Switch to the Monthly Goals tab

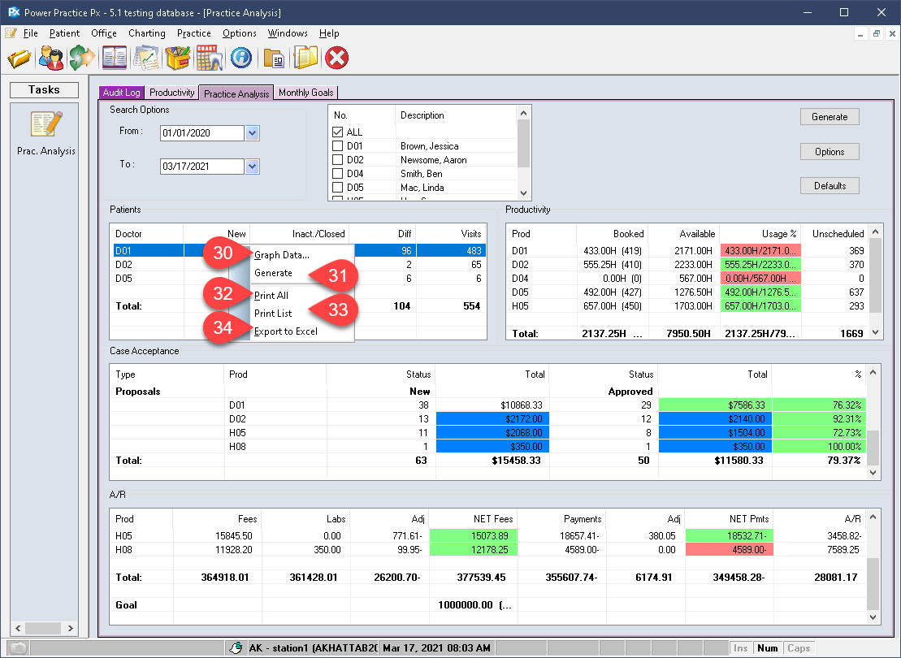305,93
